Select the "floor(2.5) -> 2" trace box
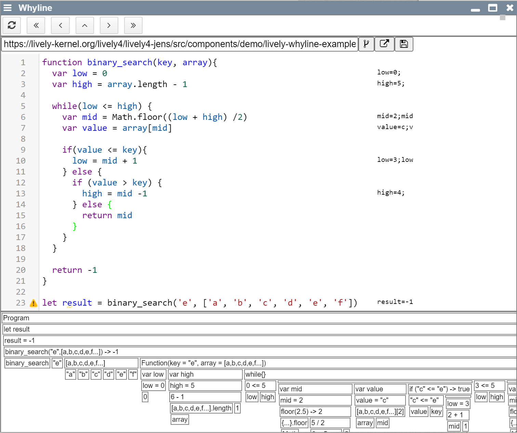This screenshot has height=433, width=517. pyautogui.click(x=301, y=411)
